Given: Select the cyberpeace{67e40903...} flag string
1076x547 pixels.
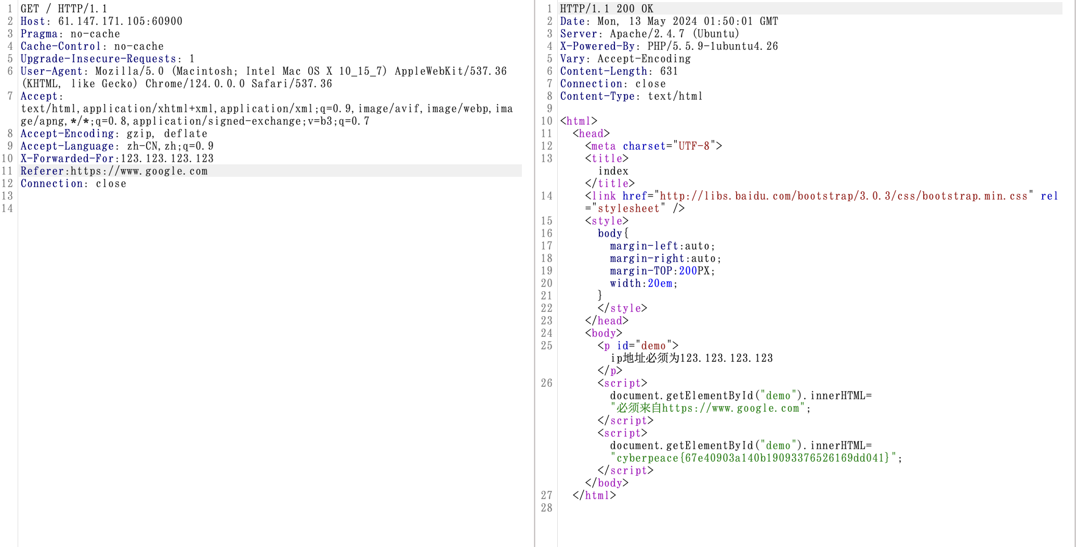Looking at the screenshot, I should click(753, 458).
